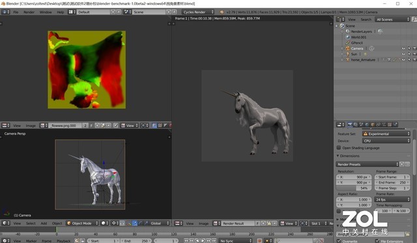Viewport: 417px width, 243px height.
Task: Open the Slot 1 selector
Action: click(319, 223)
